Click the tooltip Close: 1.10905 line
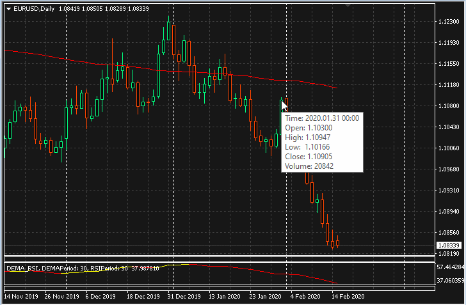This screenshot has height=305, width=466. (309, 157)
